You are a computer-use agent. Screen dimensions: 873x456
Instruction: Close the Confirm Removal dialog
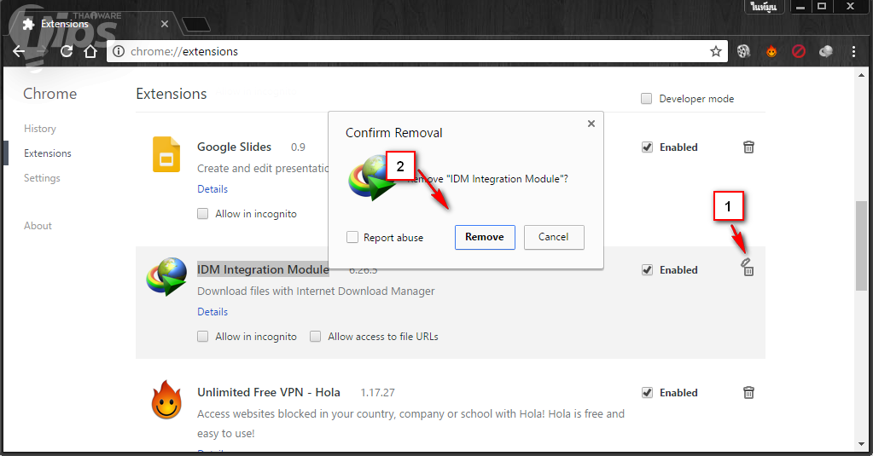pos(591,124)
